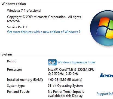
Task: Click the Lenovo logo image
Action: click(x=106, y=75)
